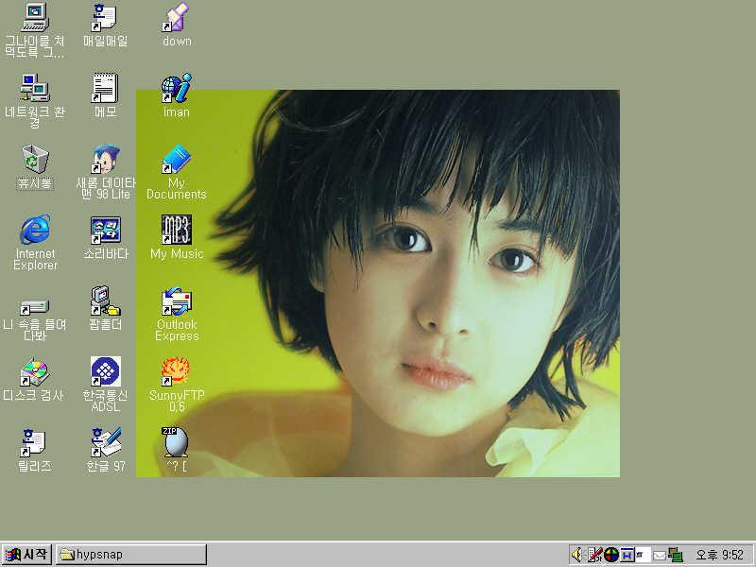Open the 한국통신 ADSL shortcut
756x567 pixels.
pyautogui.click(x=105, y=372)
